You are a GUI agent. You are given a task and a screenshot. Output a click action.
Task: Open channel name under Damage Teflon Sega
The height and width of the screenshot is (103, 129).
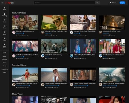[x=76, y=33]
